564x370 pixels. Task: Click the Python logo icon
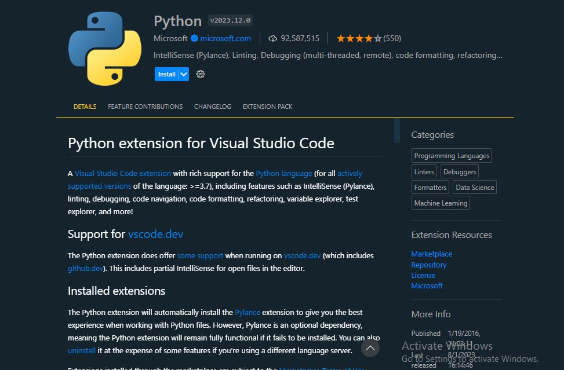tap(105, 49)
